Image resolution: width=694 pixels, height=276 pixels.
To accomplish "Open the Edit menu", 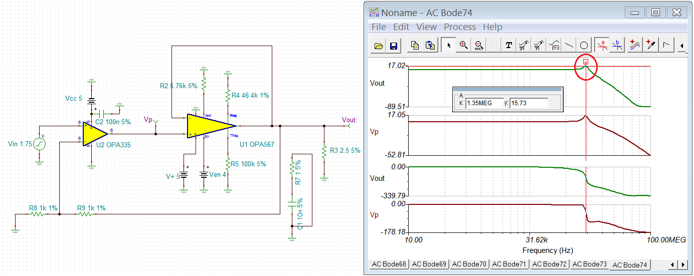I will (401, 27).
